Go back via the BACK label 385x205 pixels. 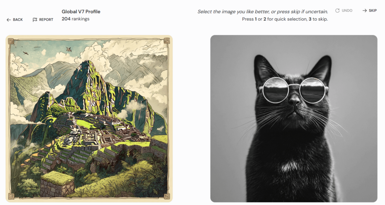(x=18, y=20)
